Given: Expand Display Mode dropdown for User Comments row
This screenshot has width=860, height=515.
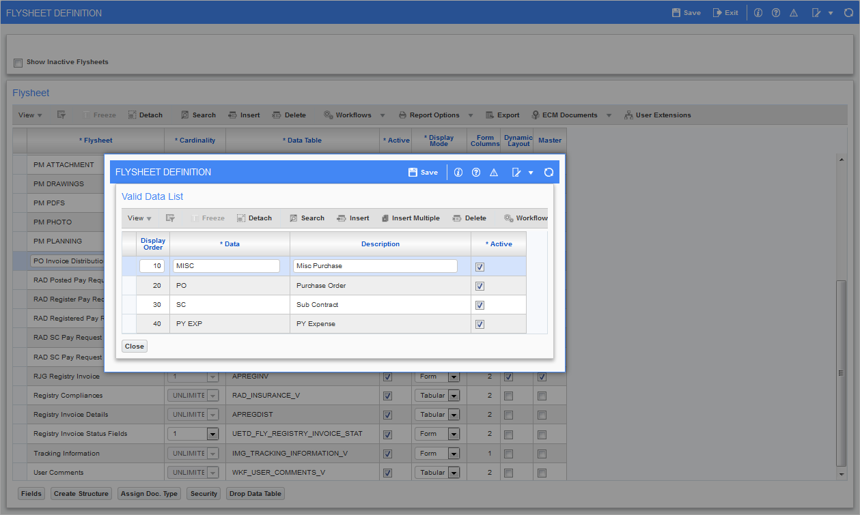Looking at the screenshot, I should coord(454,473).
